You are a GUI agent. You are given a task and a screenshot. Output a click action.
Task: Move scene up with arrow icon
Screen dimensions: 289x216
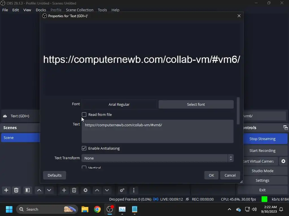click(x=39, y=190)
